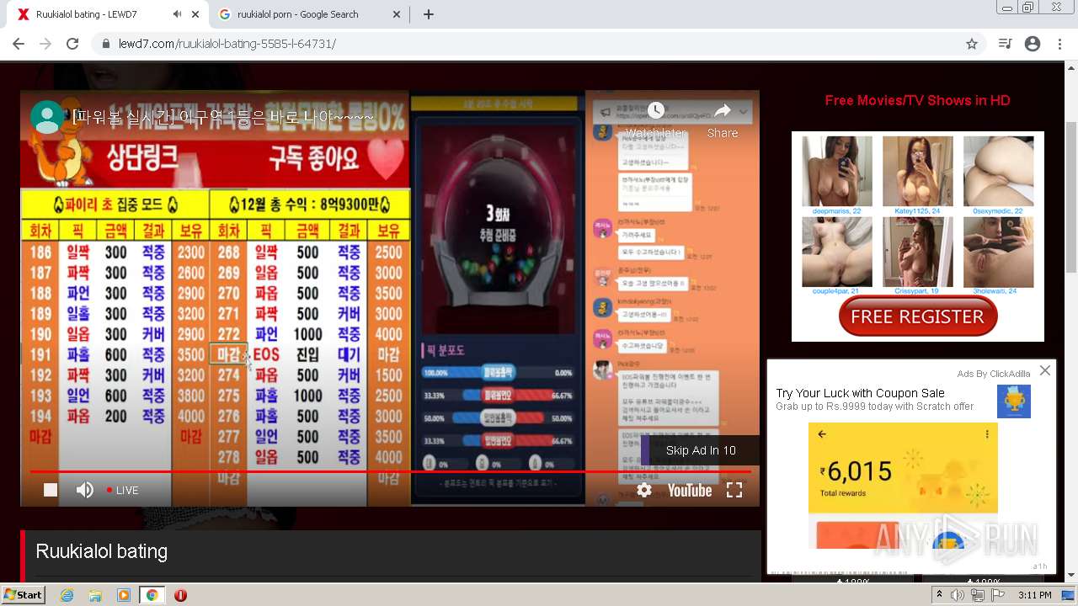1078x606 pixels.
Task: Click the deepmariss profile thumbnail
Action: coord(836,172)
